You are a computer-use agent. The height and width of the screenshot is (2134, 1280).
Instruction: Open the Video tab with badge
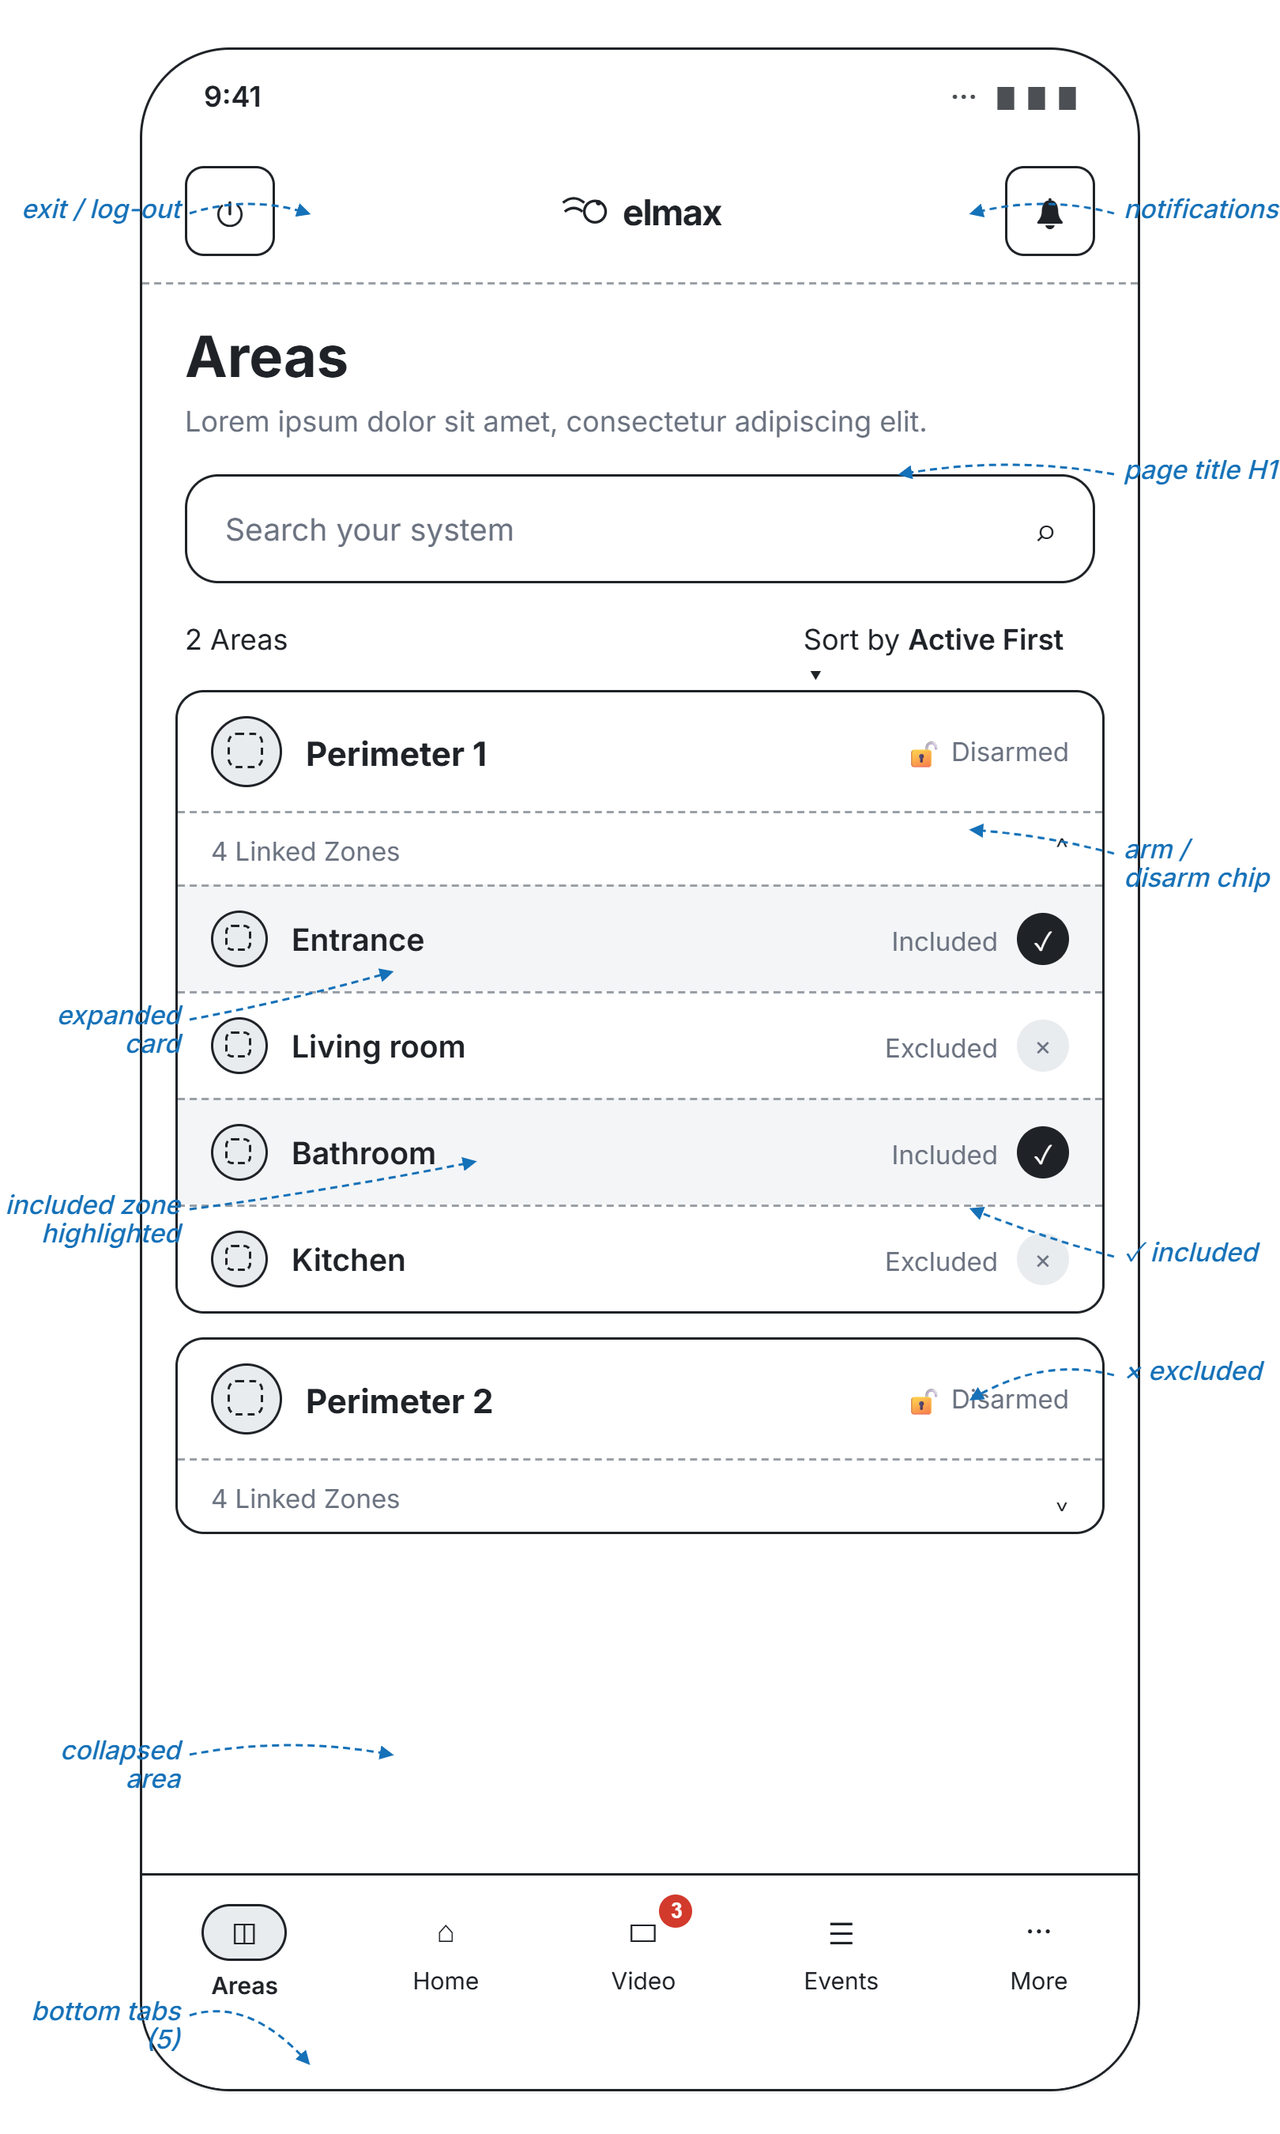point(643,1956)
